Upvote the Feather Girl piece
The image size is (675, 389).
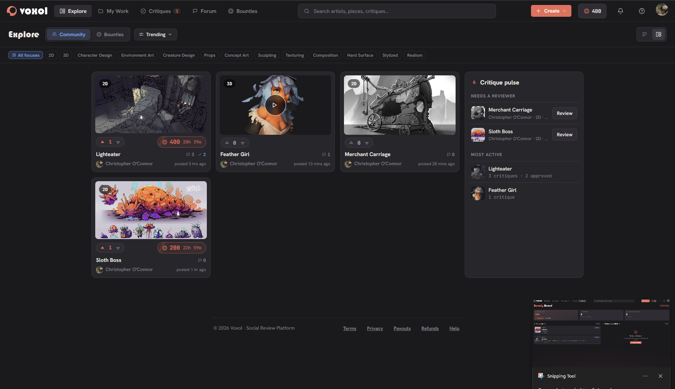pyautogui.click(x=227, y=143)
